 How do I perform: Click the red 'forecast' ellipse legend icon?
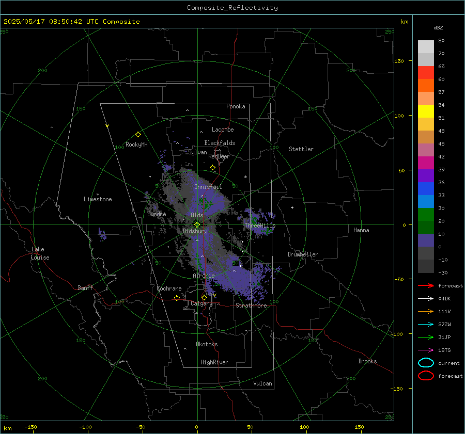coord(426,376)
